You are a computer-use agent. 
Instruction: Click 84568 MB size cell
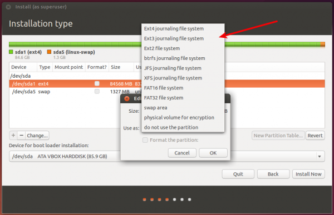[x=121, y=84]
